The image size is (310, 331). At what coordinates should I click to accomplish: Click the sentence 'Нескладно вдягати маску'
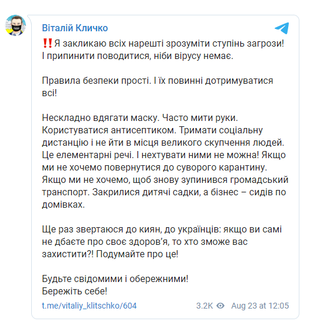click(x=101, y=118)
